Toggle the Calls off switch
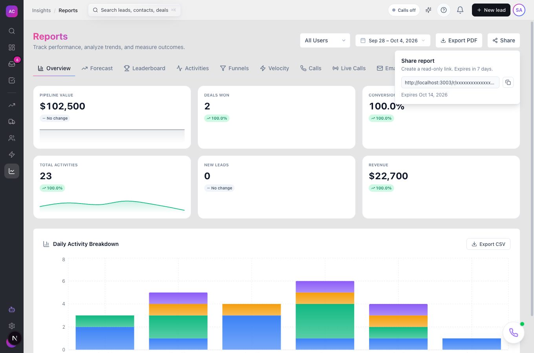This screenshot has height=353, width=534. pyautogui.click(x=404, y=10)
